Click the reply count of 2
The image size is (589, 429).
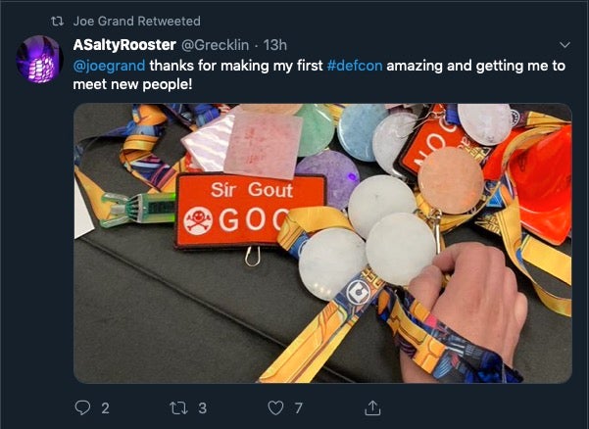[104, 407]
